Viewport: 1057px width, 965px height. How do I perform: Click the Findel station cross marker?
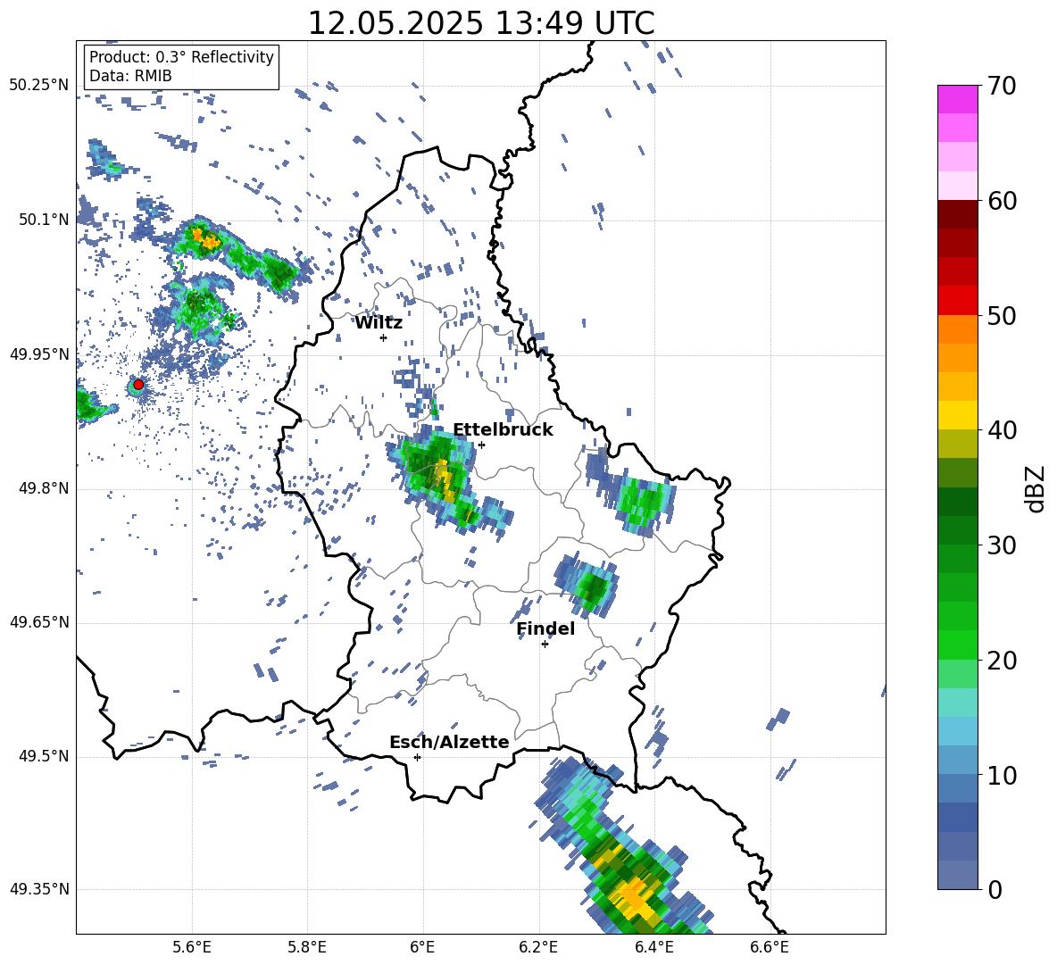coord(545,645)
